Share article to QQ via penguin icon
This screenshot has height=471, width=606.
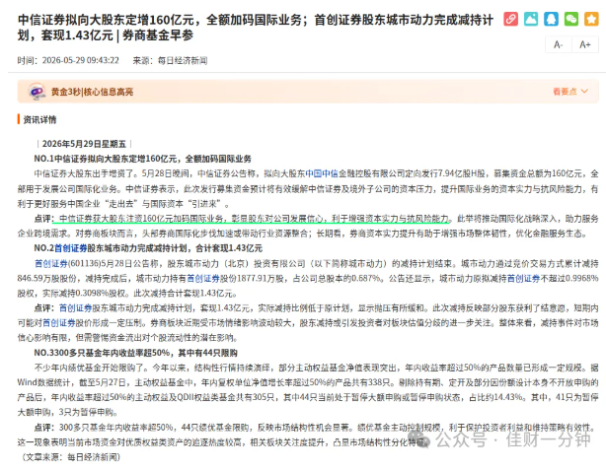(551, 19)
